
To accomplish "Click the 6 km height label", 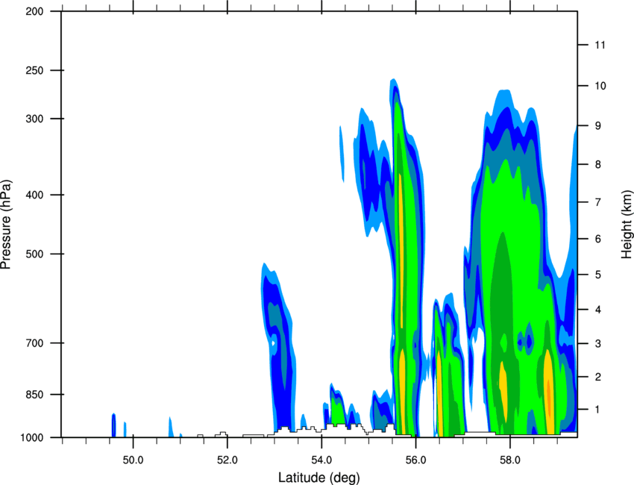I will click(x=598, y=239).
